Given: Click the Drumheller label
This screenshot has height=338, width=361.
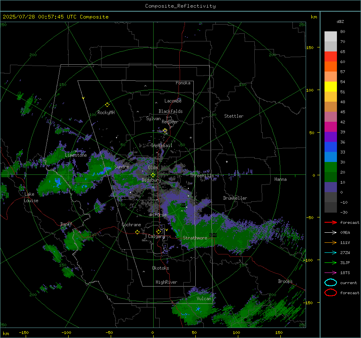Looking at the screenshot, I should (x=235, y=198).
